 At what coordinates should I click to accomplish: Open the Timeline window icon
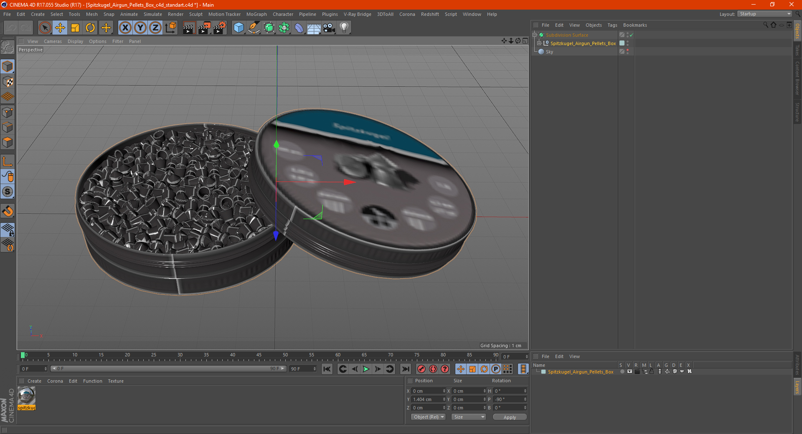[x=523, y=369]
